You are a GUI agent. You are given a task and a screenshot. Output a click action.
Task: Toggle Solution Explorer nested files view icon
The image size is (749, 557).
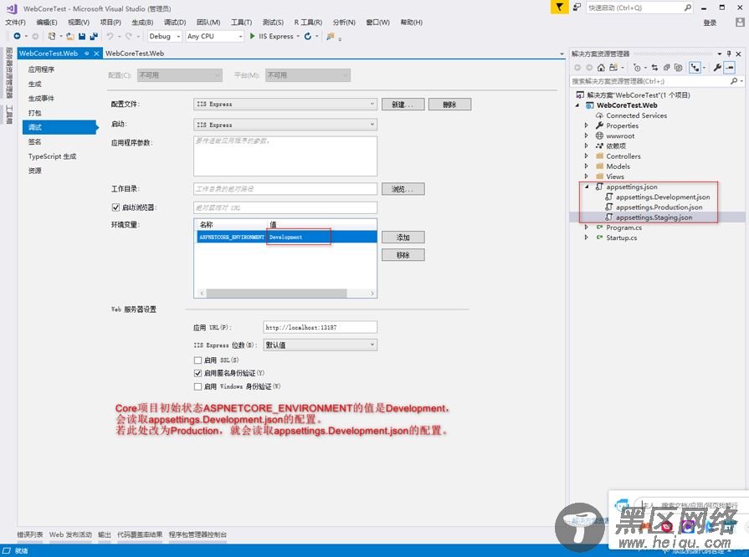[x=695, y=68]
